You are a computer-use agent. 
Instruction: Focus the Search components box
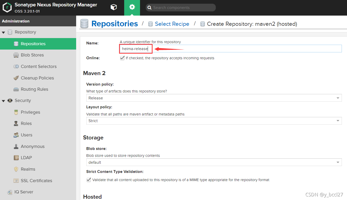click(x=181, y=8)
